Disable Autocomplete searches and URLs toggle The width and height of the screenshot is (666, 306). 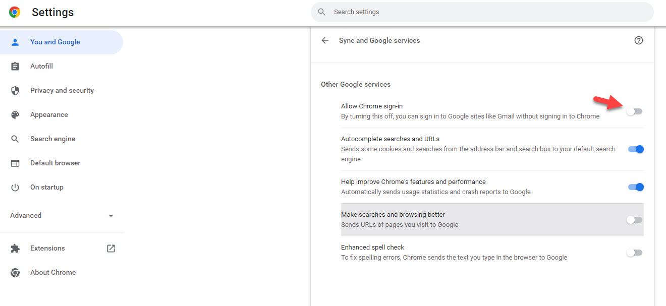635,149
